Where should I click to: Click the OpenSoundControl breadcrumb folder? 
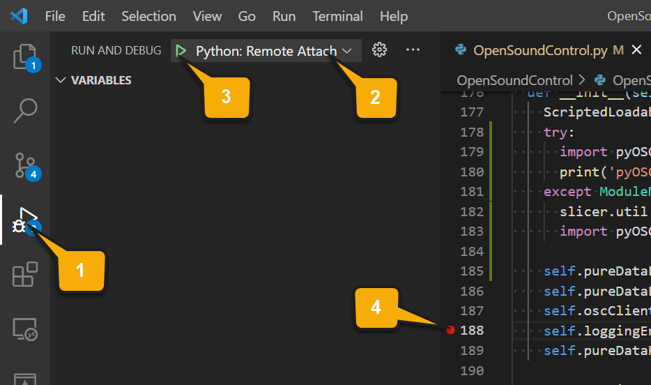514,80
